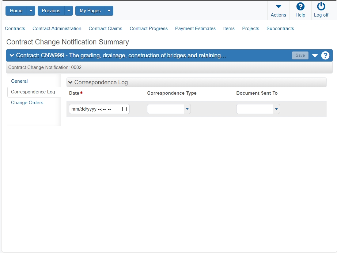Open the Items menu

tap(229, 28)
